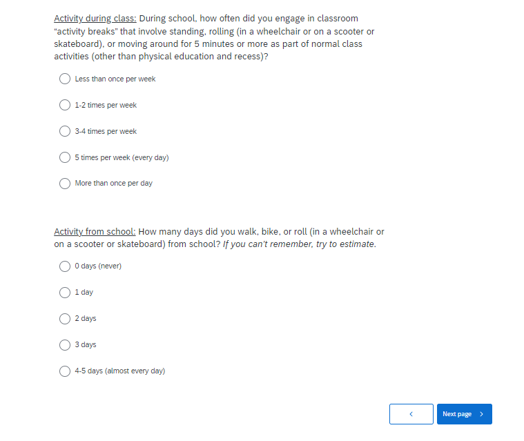Image resolution: width=524 pixels, height=441 pixels.
Task: Pick '3-4 times per week' answer
Action: tap(65, 131)
